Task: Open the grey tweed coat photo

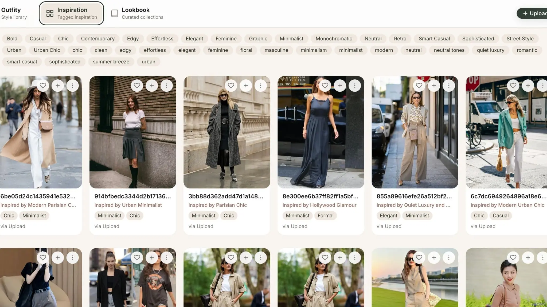Action: [x=227, y=132]
